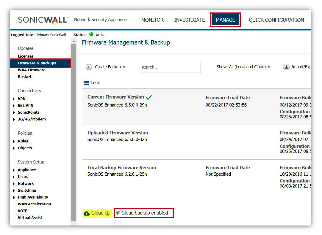The height and width of the screenshot is (235, 322).
Task: Click the green Active status indicator
Action: pyautogui.click(x=91, y=34)
